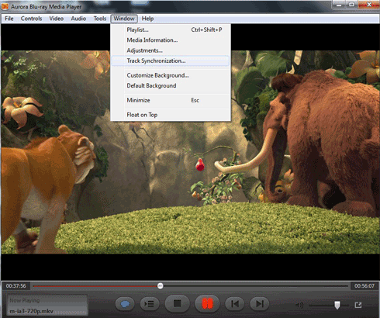Open the File menu
Viewport: 380px width, 318px height.
pos(9,19)
